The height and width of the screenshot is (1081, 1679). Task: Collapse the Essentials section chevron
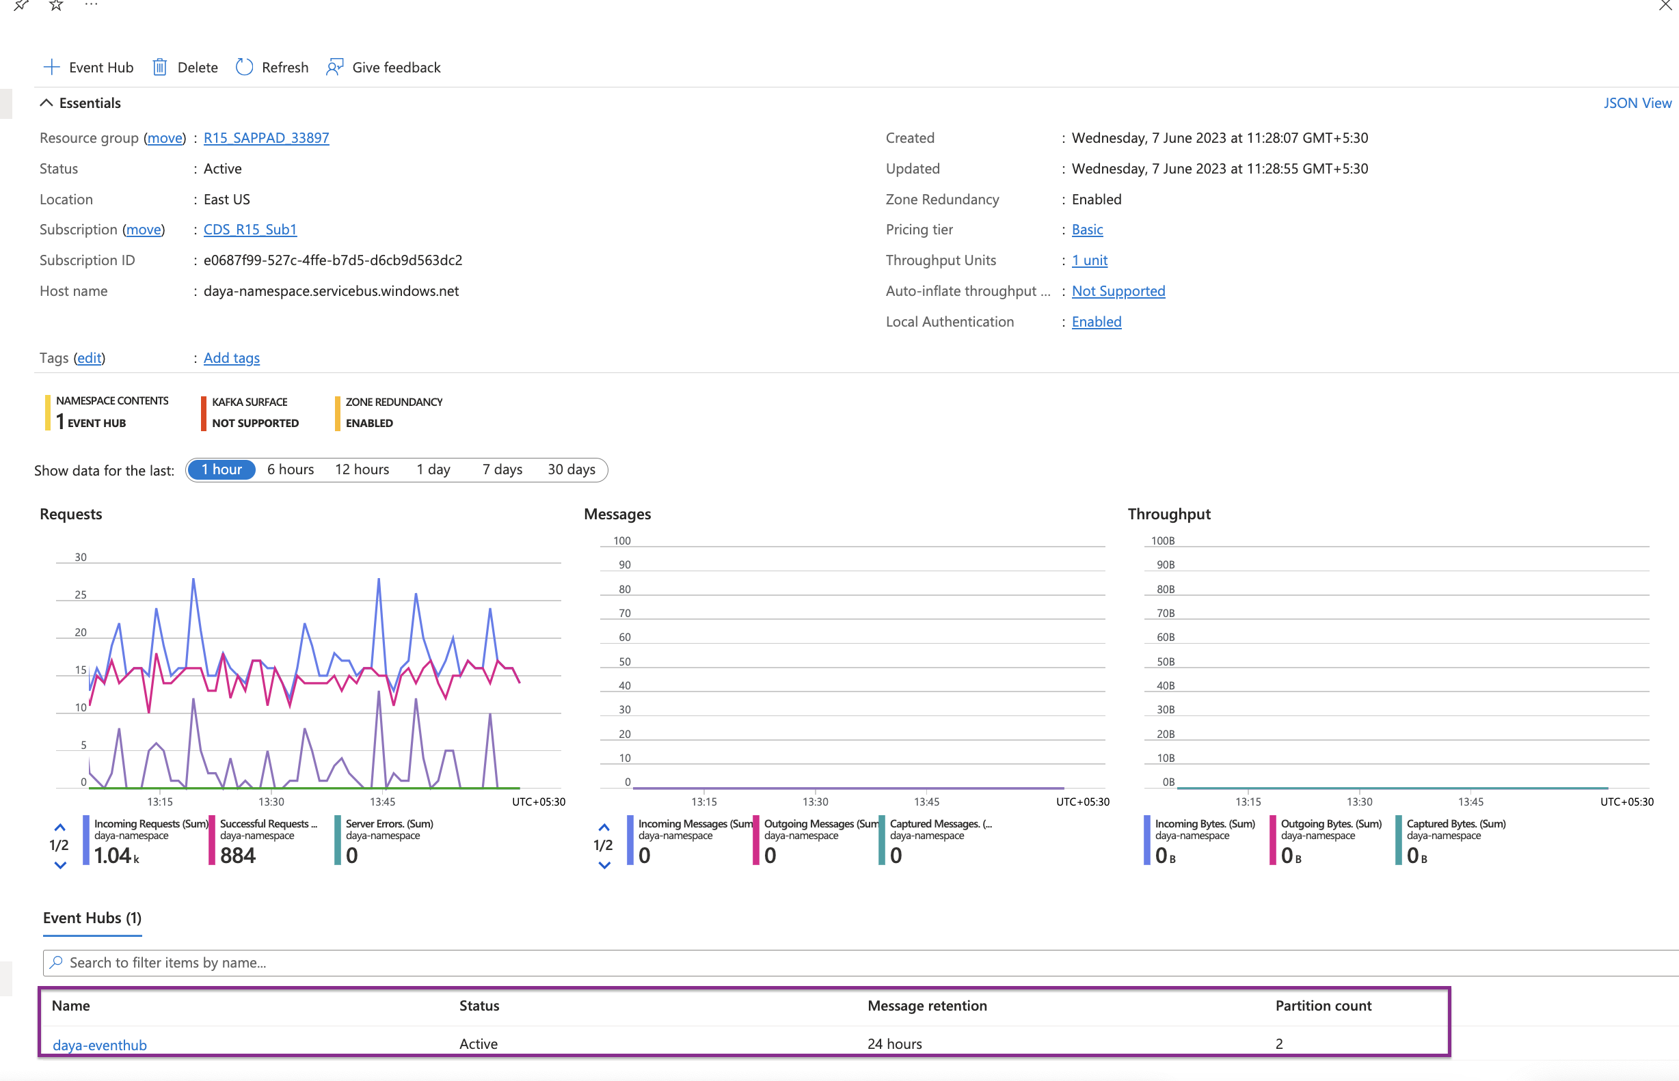click(46, 103)
